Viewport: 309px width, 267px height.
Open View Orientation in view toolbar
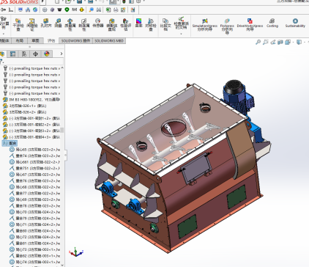[288, 42]
